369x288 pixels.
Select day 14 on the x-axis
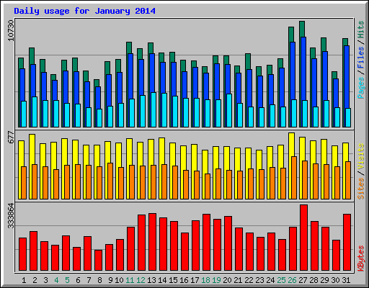(162, 280)
